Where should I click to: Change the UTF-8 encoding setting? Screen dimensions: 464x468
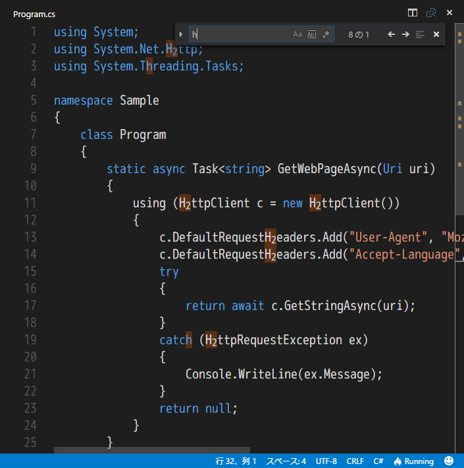coord(326,461)
